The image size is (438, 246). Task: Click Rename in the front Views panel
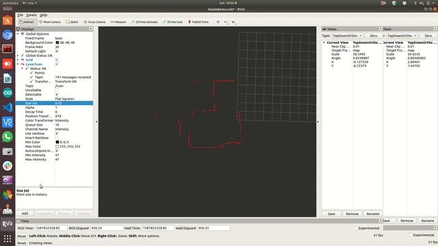372,214
